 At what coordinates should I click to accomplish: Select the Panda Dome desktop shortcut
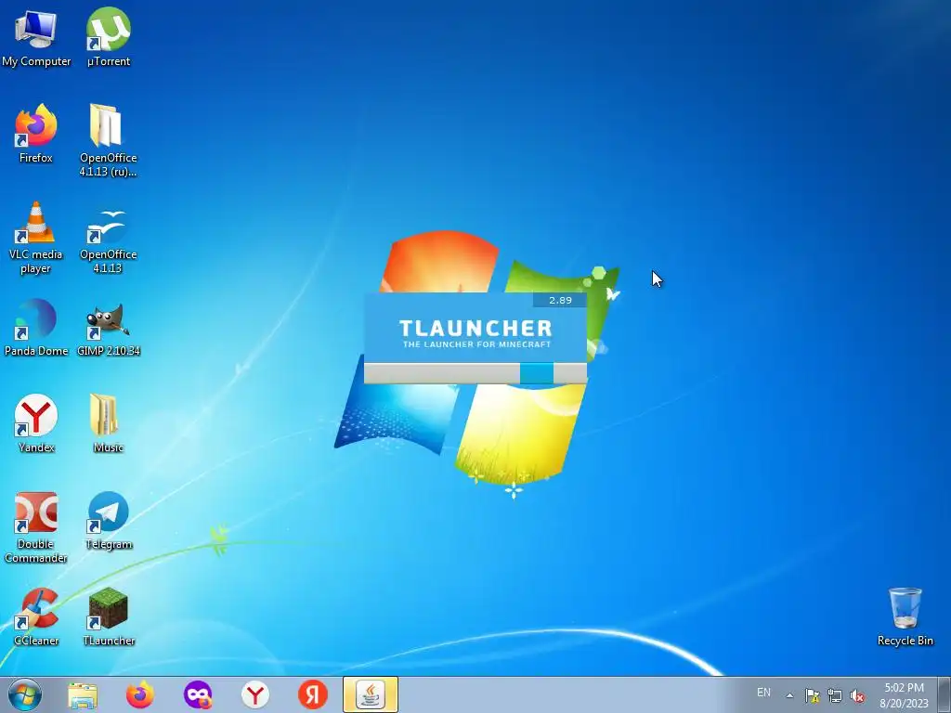[x=36, y=328]
